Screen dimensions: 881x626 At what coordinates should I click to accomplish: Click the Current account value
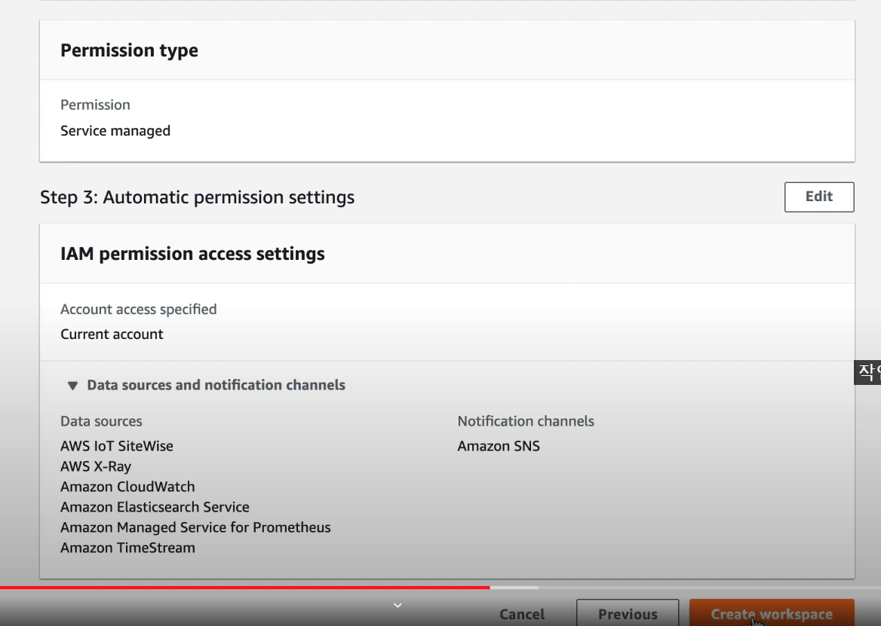[x=112, y=334]
